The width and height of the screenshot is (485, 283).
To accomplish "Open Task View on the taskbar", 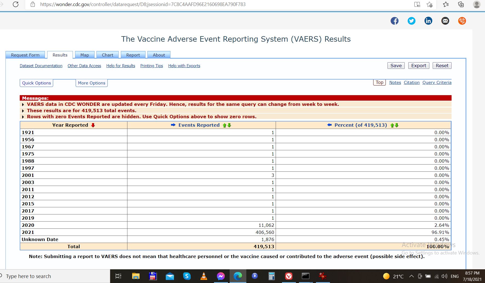I will (x=118, y=276).
